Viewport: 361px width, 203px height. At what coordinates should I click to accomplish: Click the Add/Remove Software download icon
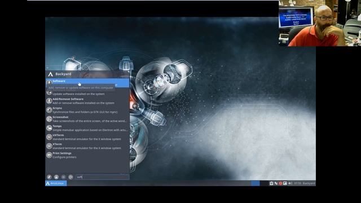click(x=49, y=101)
